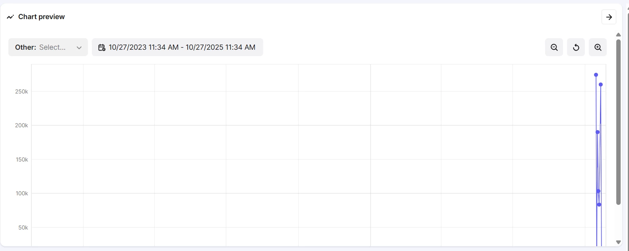
Task: Click the calendar icon in date range
Action: [102, 47]
